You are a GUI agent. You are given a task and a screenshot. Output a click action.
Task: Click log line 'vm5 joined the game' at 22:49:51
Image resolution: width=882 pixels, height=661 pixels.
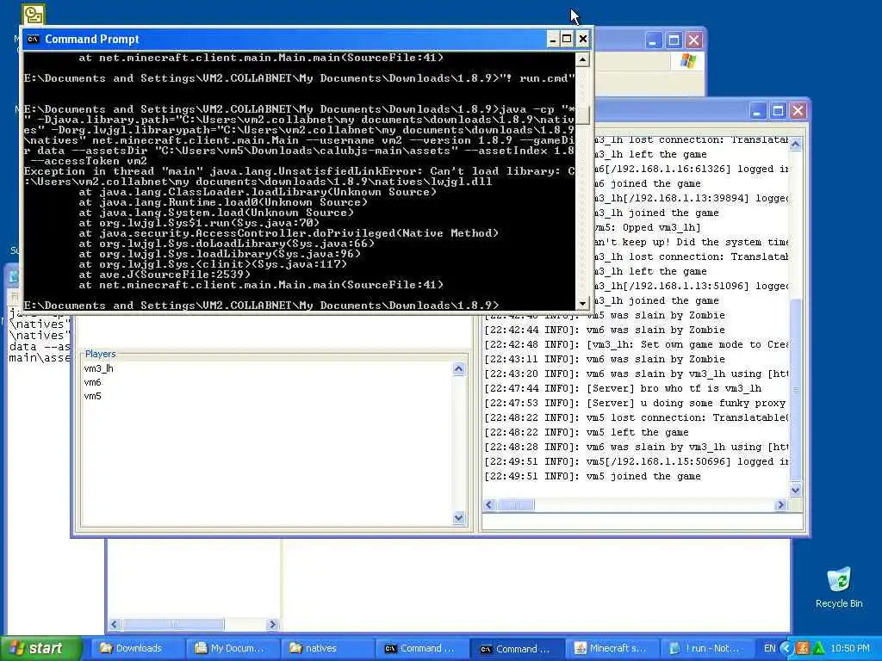(x=593, y=476)
